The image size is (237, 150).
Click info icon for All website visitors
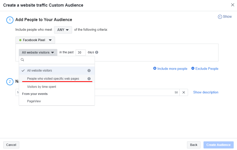(x=89, y=71)
